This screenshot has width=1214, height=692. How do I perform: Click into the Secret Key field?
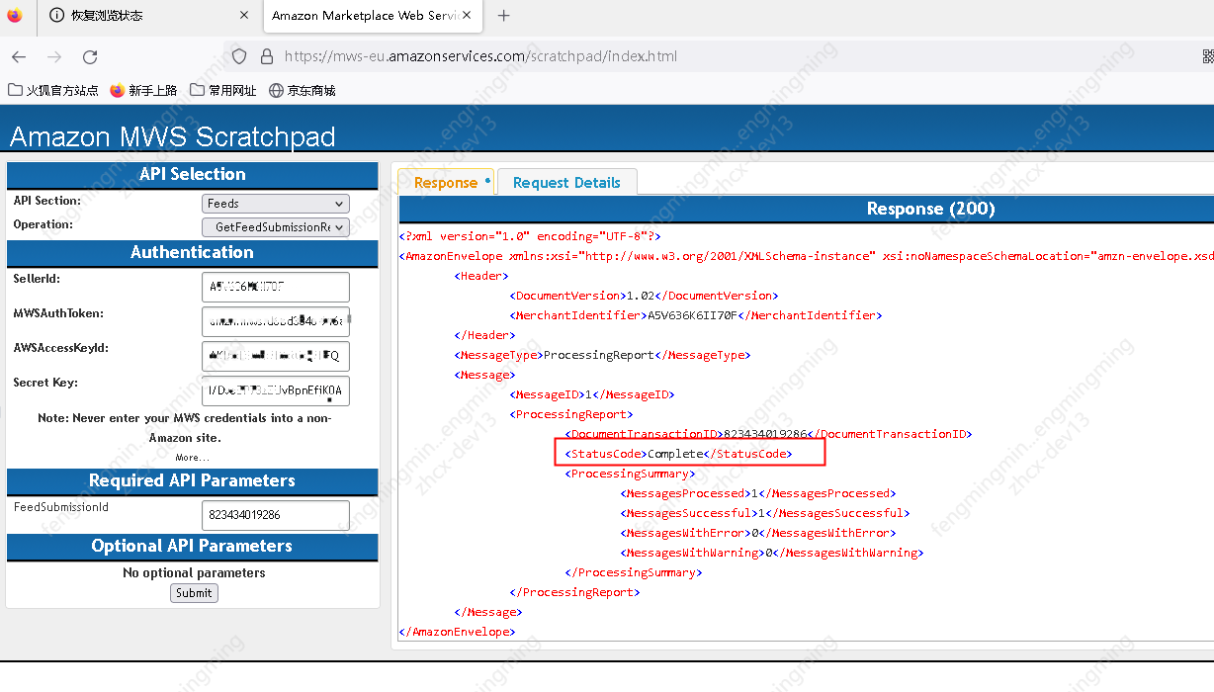(x=276, y=390)
